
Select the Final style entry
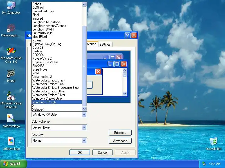coord(57,15)
